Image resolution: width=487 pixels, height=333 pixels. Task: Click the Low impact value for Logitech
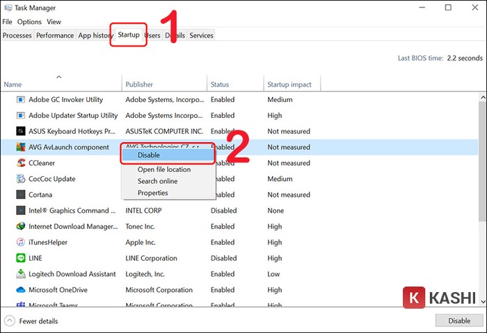[273, 274]
